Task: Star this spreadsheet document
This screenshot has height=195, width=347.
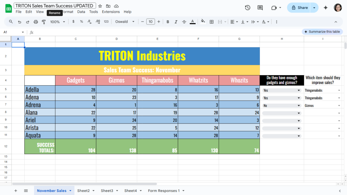Action: tap(100, 6)
